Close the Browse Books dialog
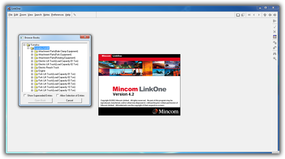 pos(85,37)
